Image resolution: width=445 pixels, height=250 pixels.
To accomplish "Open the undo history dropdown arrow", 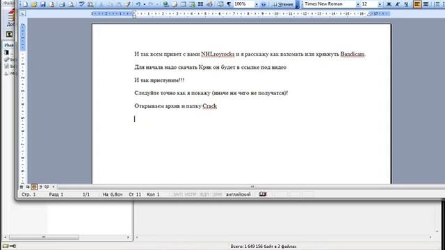I will click(x=145, y=4).
